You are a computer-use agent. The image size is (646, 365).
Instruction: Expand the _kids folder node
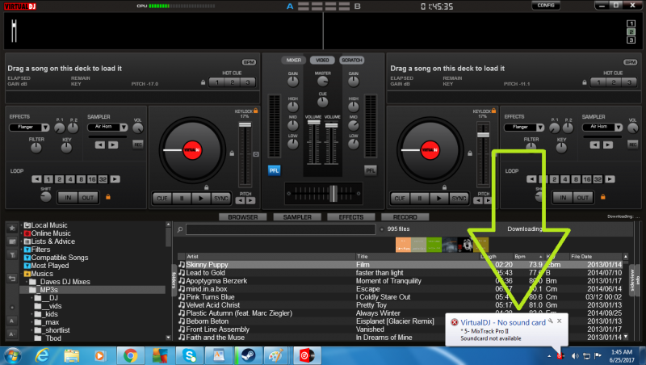tap(32, 314)
